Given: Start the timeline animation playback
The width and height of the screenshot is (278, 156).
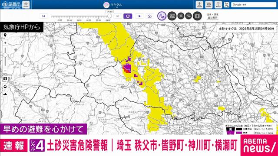Looking at the screenshot, I should (x=139, y=16).
